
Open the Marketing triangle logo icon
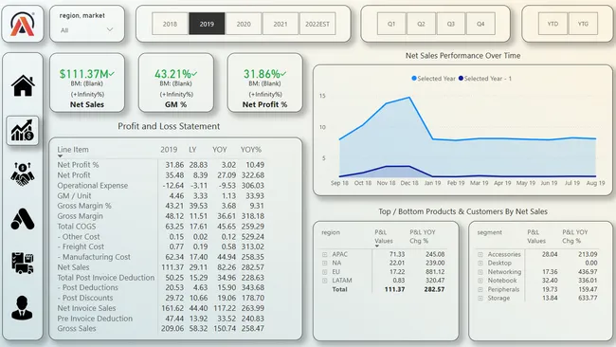pos(23,219)
